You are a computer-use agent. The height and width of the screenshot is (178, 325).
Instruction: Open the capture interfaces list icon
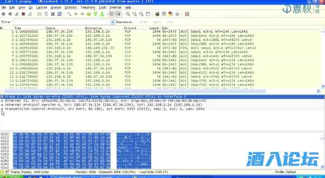(x=4, y=14)
